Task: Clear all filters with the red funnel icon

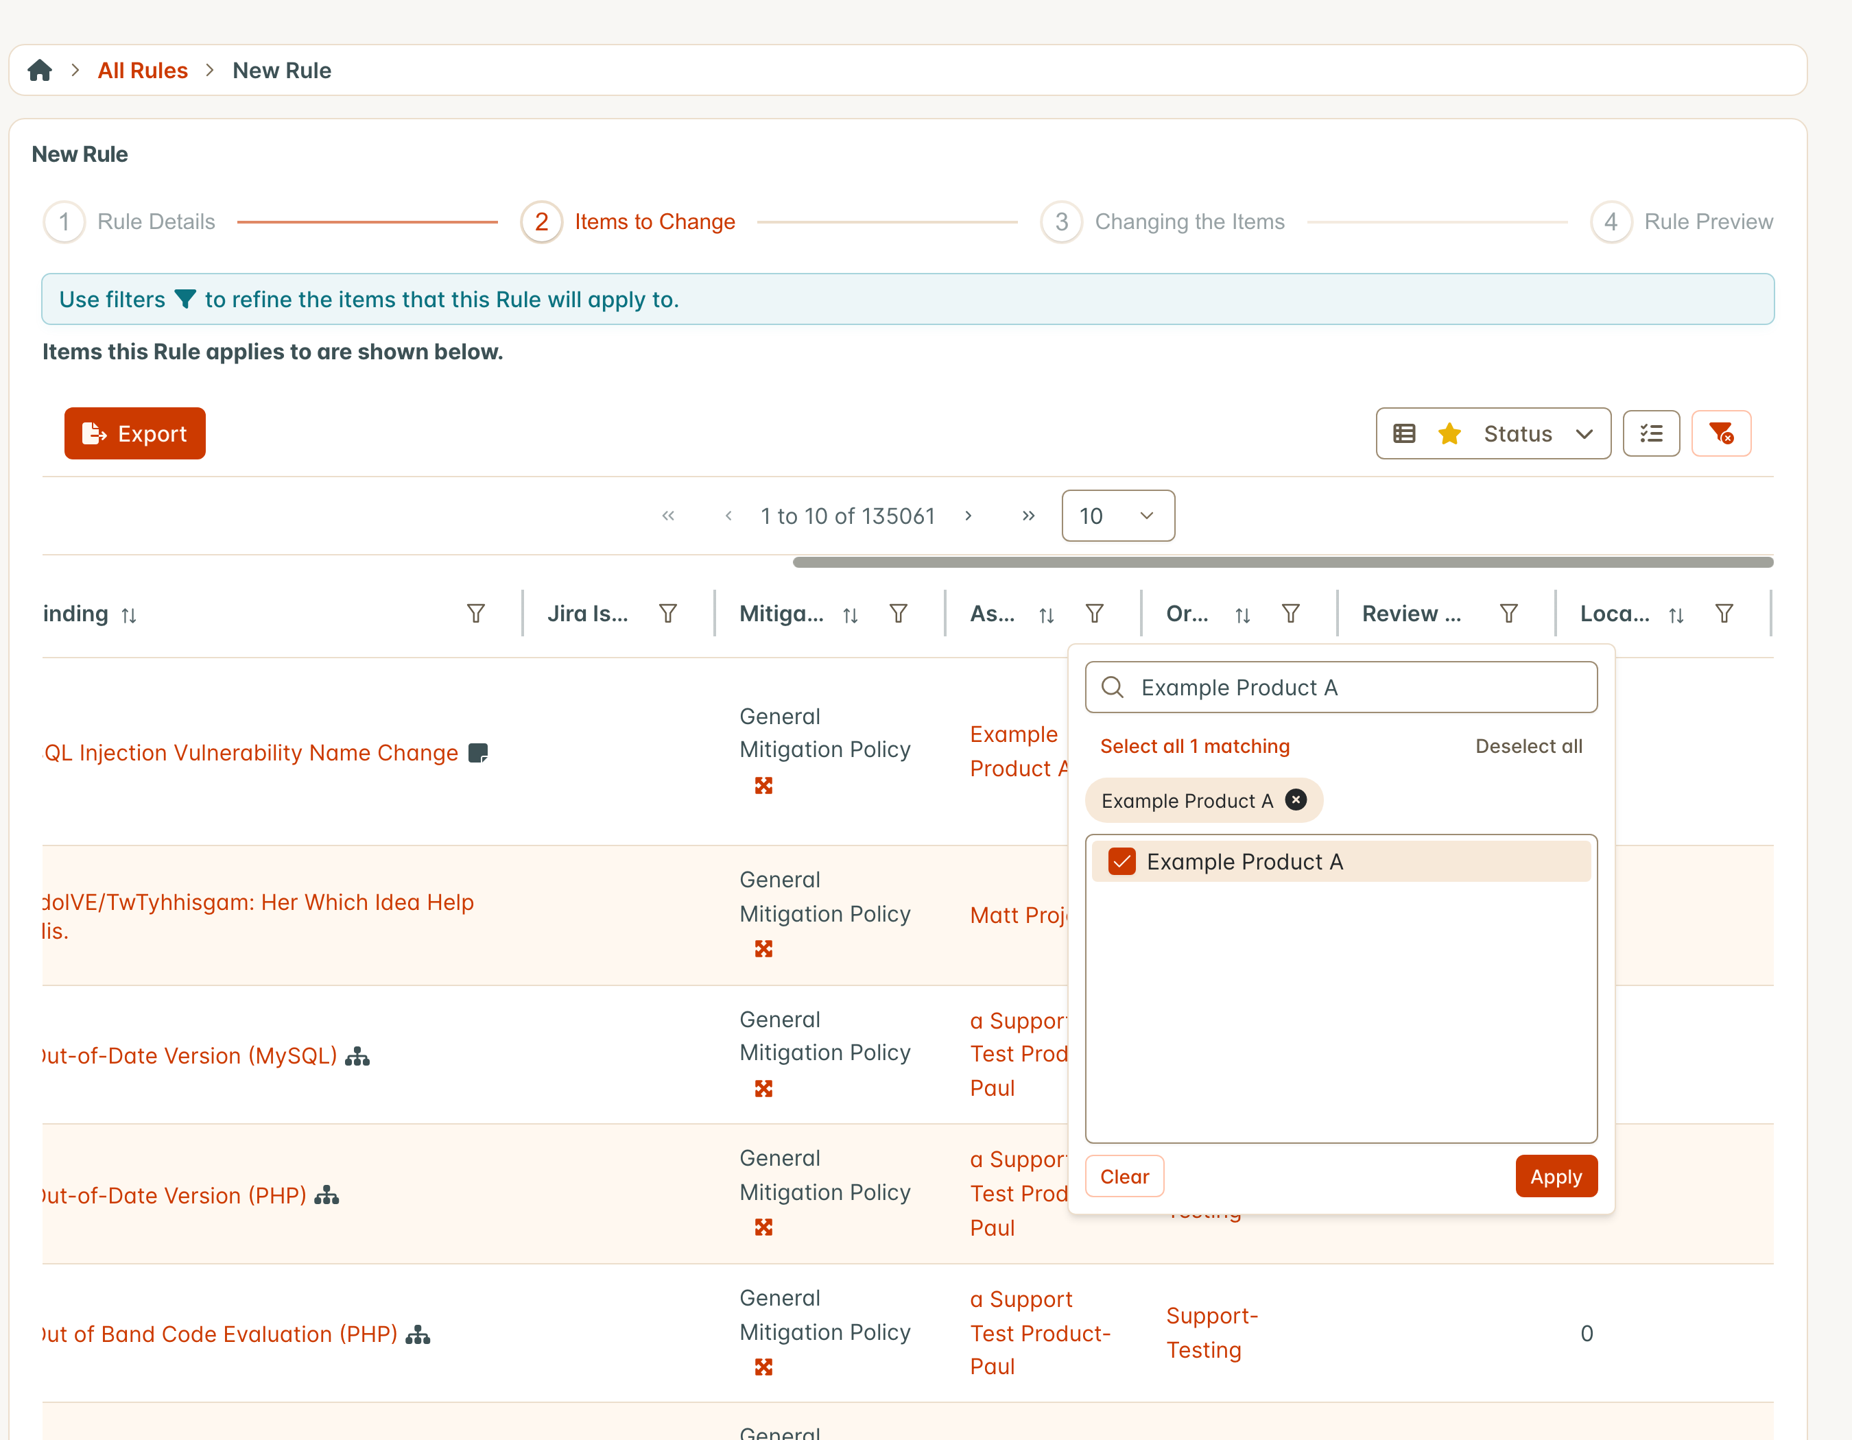Action: 1720,433
